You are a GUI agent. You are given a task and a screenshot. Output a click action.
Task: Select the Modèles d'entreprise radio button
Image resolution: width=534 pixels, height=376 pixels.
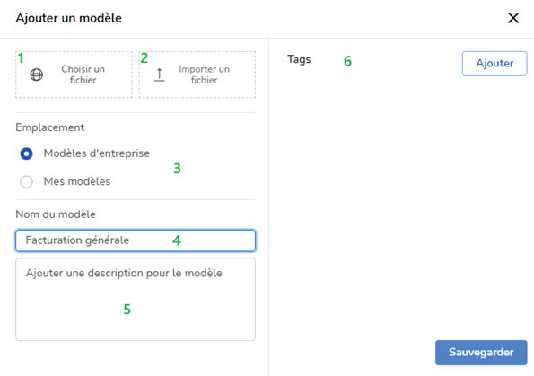(x=27, y=153)
